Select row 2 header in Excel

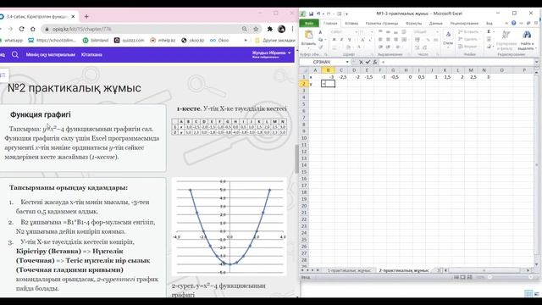coord(304,84)
